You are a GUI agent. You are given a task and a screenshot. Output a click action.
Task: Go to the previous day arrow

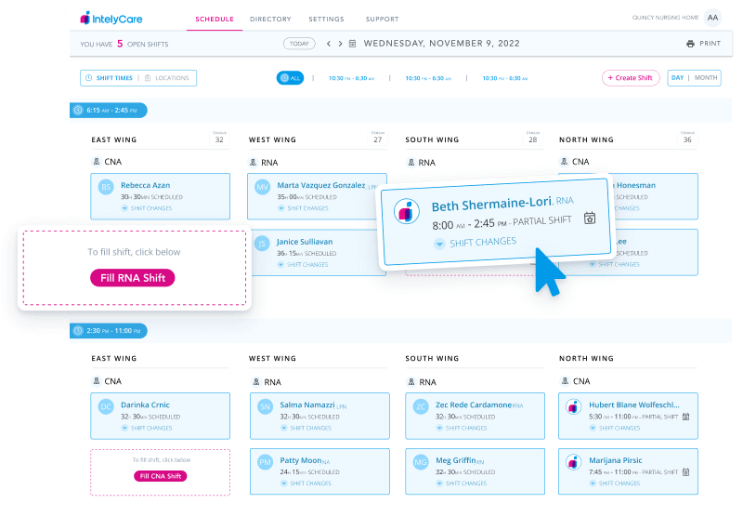329,44
